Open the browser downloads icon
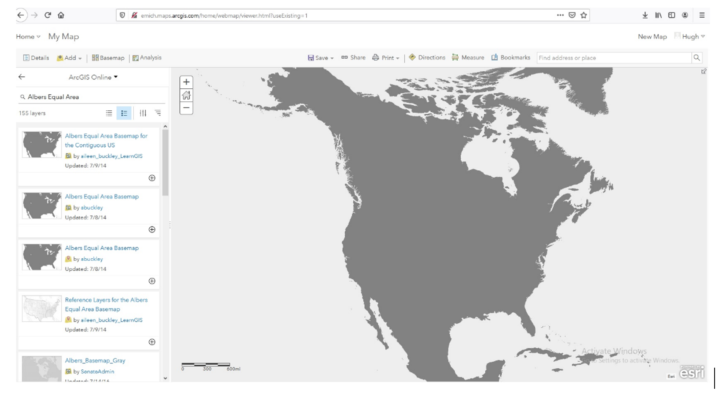The image size is (726, 404). click(x=645, y=15)
